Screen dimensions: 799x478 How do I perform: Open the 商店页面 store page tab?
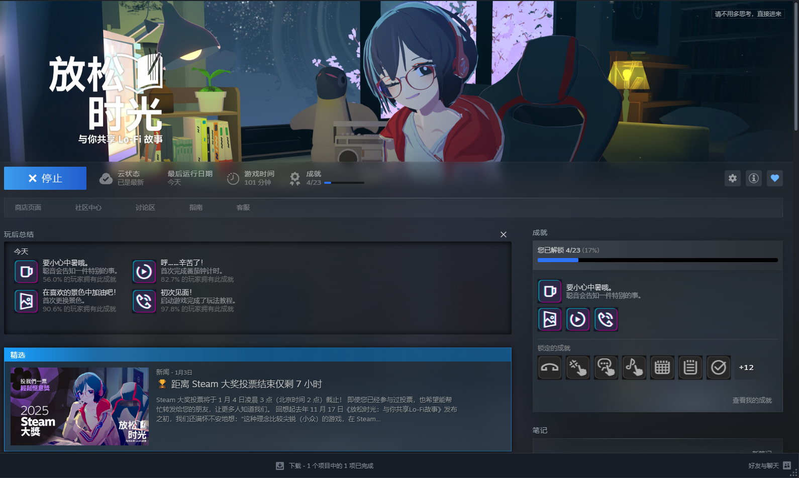point(28,207)
